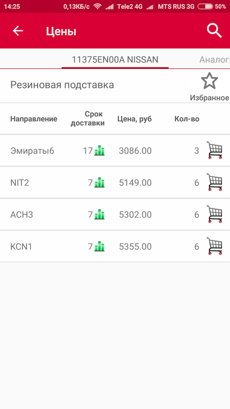Add NIT2 offer to cart

pyautogui.click(x=214, y=182)
